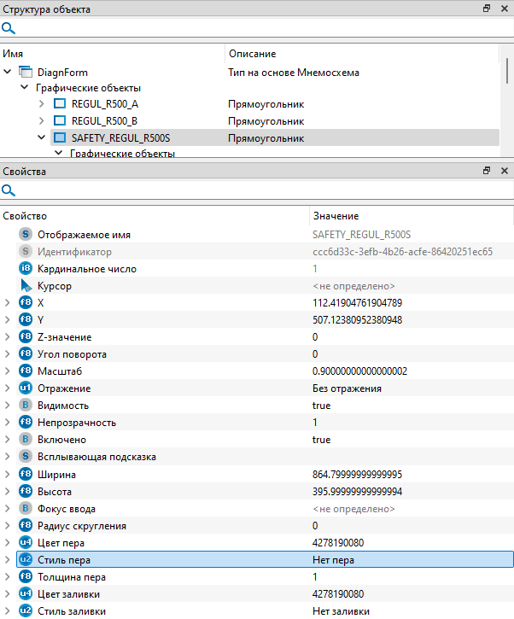
Task: Click the Цвет заливки value 4278190080
Action: pyautogui.click(x=339, y=594)
